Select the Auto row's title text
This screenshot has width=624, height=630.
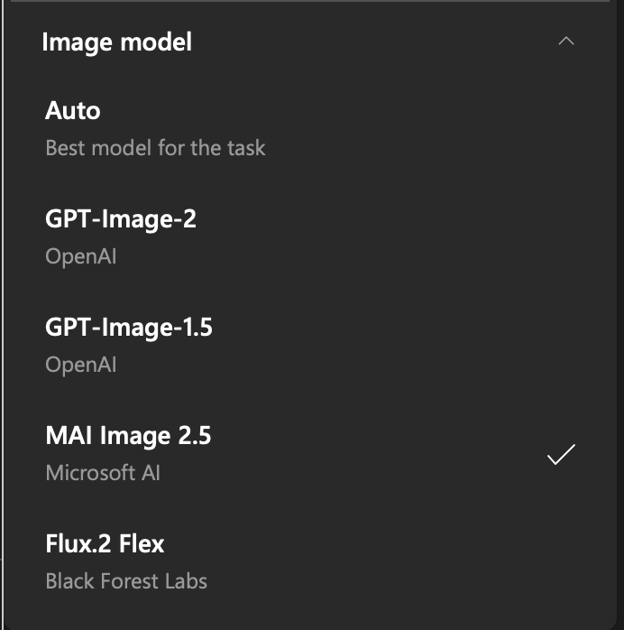coord(73,110)
